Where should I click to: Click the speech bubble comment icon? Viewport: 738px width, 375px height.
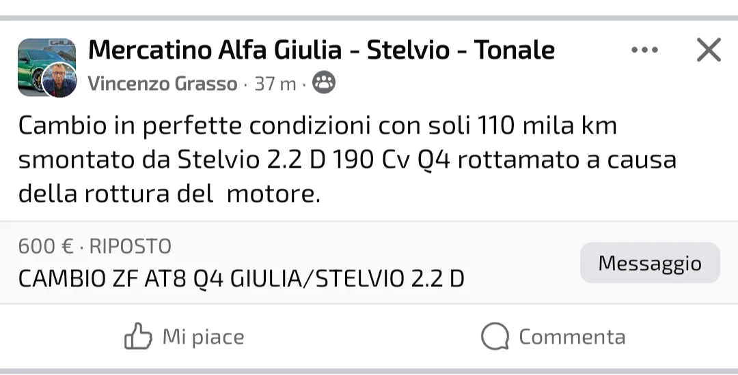(495, 337)
